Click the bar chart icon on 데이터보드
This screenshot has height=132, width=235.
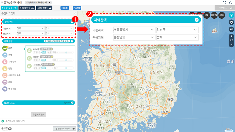[231, 8]
